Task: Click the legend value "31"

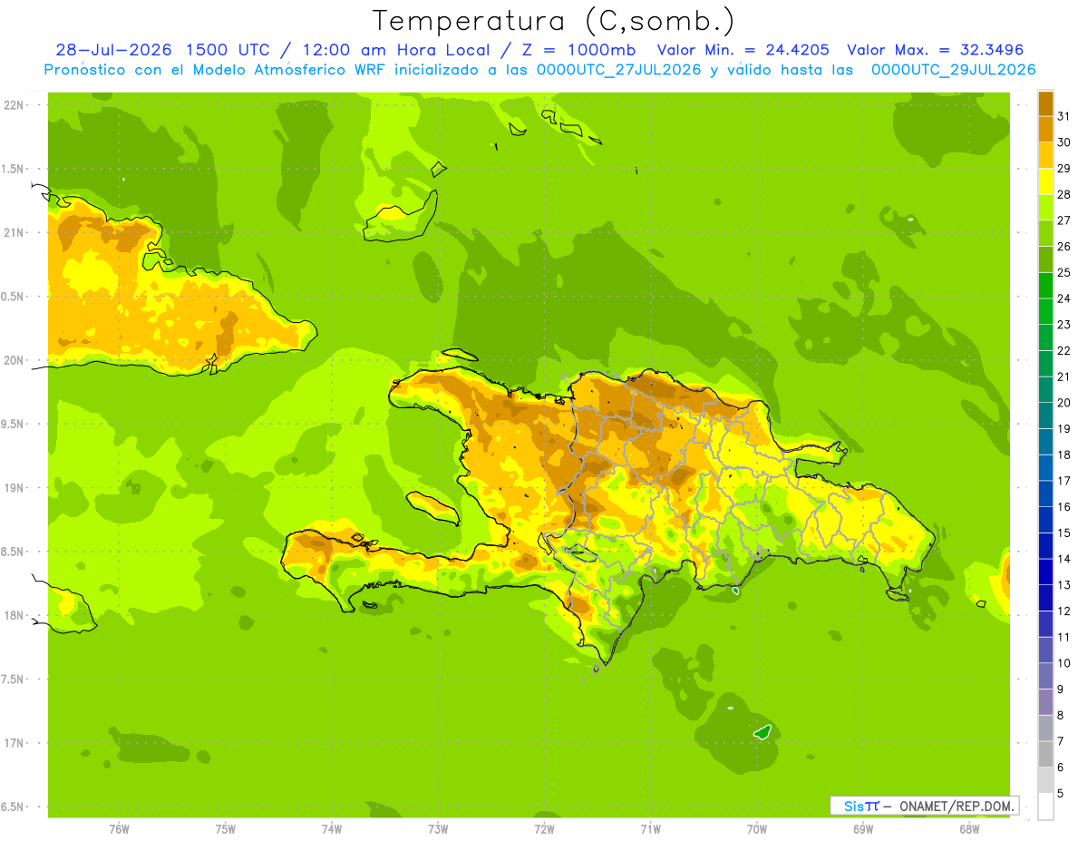Action: pos(1064,115)
